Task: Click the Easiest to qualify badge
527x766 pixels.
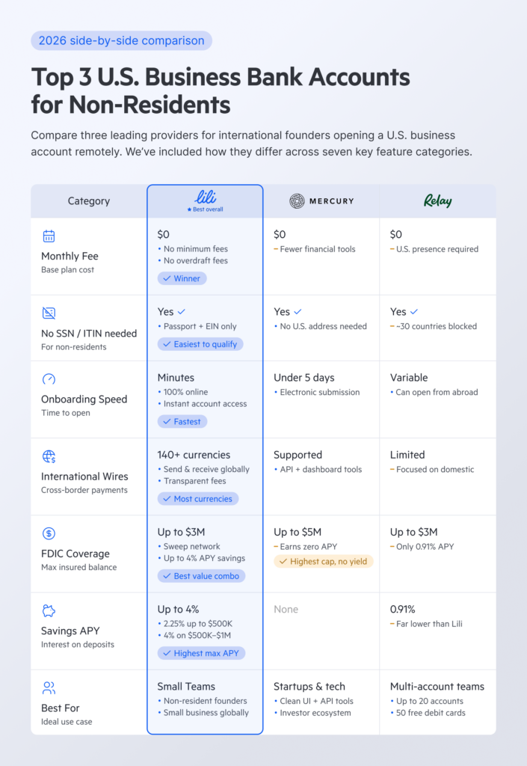Action: coord(200,344)
